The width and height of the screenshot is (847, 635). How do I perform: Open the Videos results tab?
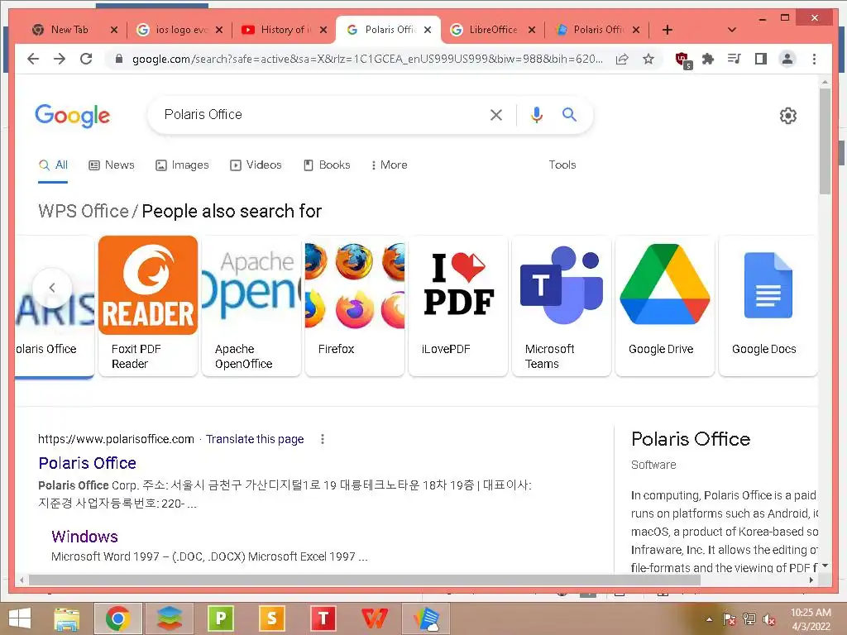tap(256, 165)
